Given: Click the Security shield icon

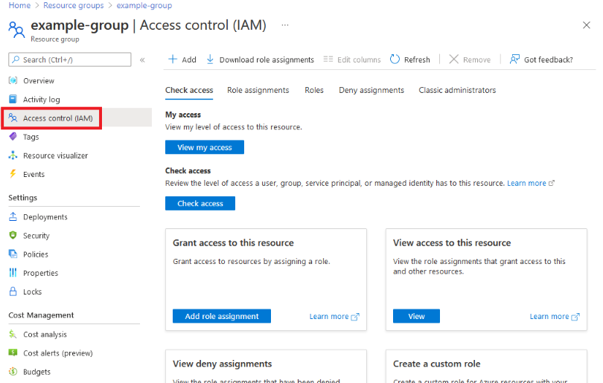Looking at the screenshot, I should click(13, 235).
